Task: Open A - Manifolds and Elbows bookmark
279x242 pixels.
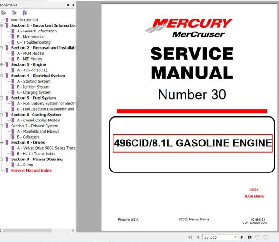Action: pyautogui.click(x=38, y=132)
